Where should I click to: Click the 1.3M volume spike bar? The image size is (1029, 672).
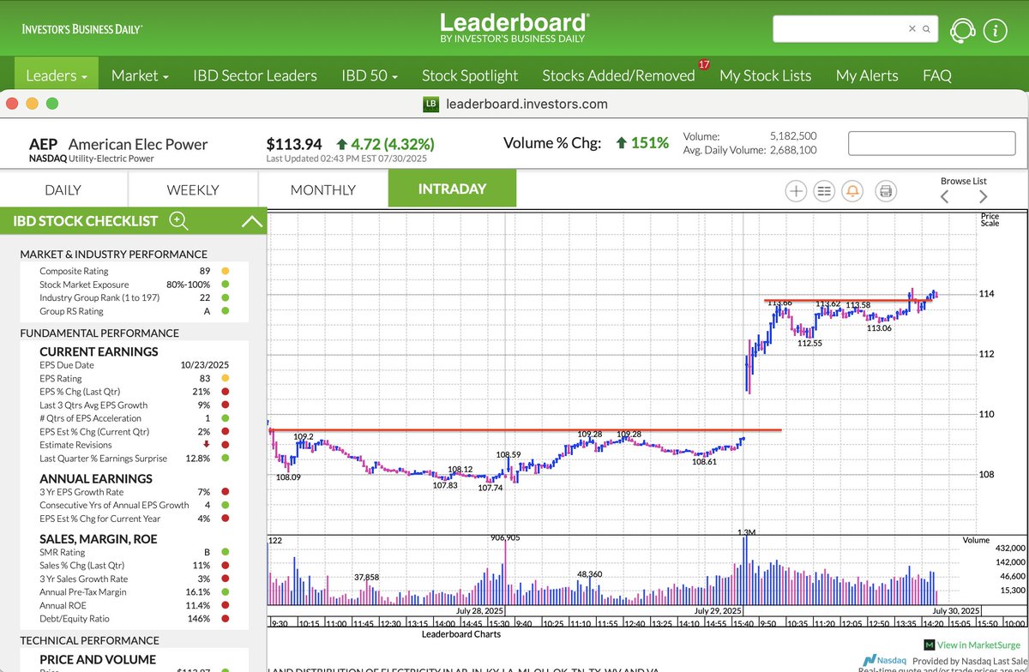click(x=744, y=569)
